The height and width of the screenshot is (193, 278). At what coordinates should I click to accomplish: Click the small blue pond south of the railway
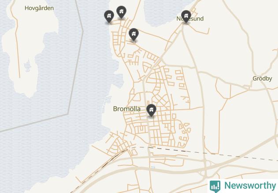pos(153,167)
